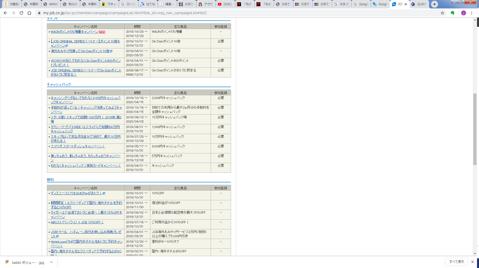Open a new browser tab

434,4
